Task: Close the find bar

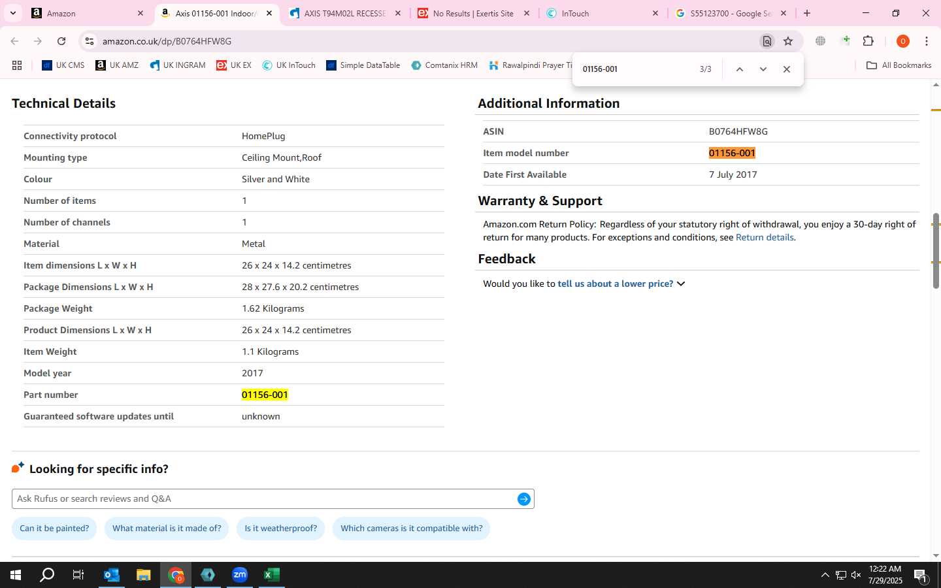Action: [787, 69]
